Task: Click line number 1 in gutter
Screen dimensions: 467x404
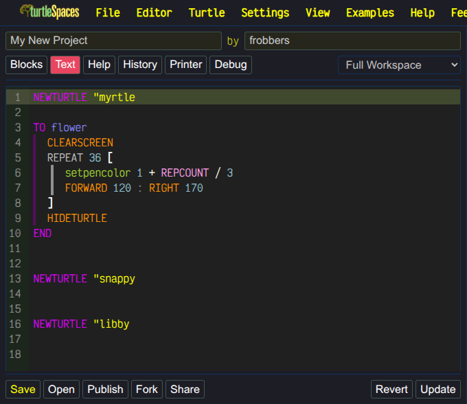Action: coord(18,97)
